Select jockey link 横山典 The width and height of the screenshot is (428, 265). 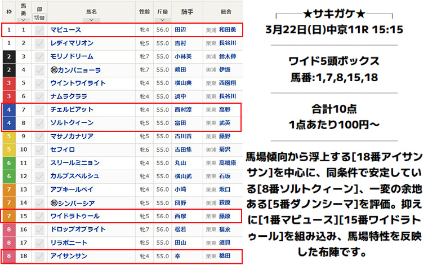182,83
